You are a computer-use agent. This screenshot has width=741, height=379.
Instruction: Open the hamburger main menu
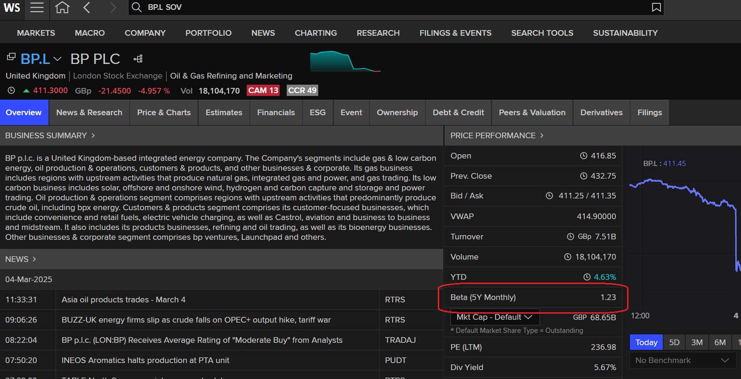(37, 8)
